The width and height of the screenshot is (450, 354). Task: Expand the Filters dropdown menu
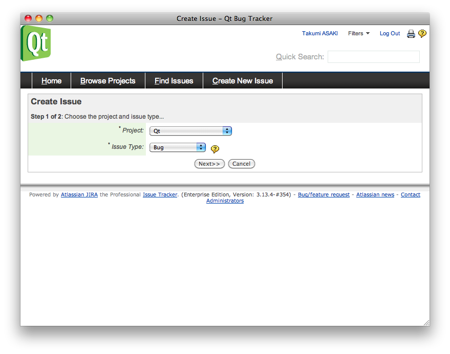pyautogui.click(x=358, y=34)
